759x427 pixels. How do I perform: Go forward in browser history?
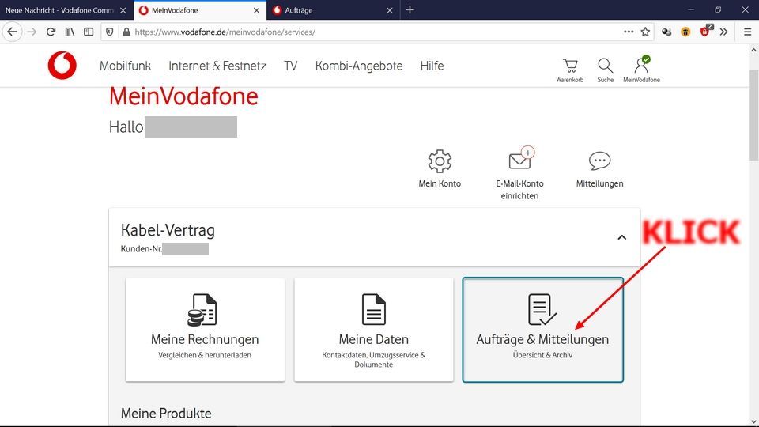coord(32,32)
